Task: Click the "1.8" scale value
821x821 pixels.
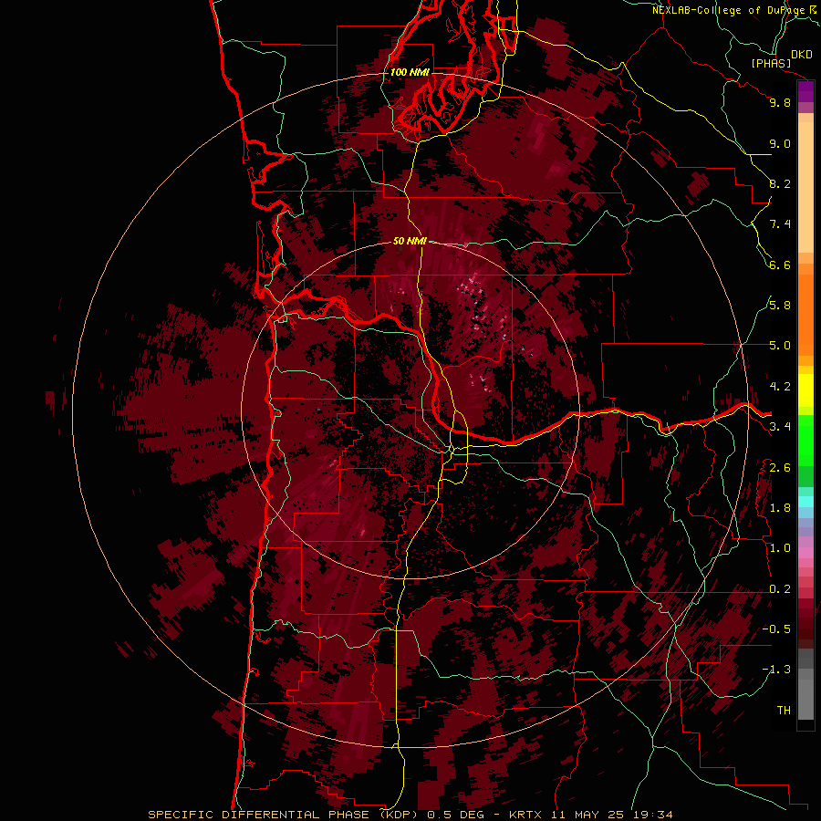Action: (780, 508)
